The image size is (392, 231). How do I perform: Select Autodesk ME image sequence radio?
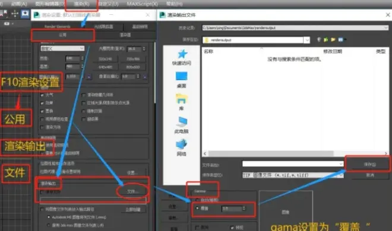click(x=49, y=217)
